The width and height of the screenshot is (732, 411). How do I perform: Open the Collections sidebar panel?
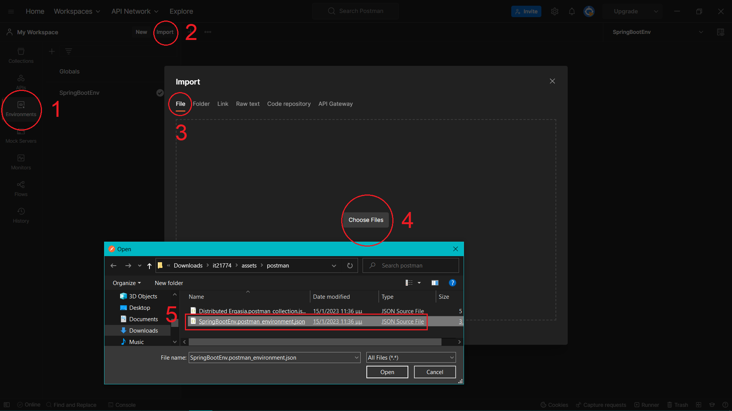[x=21, y=56]
